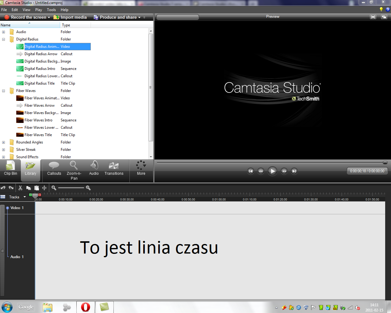The image size is (391, 313).
Task: Expand the Rounded Angles folder
Action: [4, 142]
